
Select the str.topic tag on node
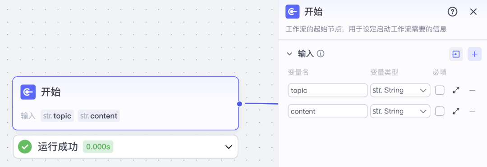coord(57,116)
